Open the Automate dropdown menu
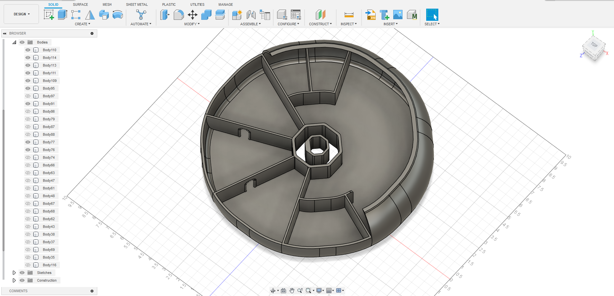This screenshot has width=614, height=296. [x=141, y=24]
